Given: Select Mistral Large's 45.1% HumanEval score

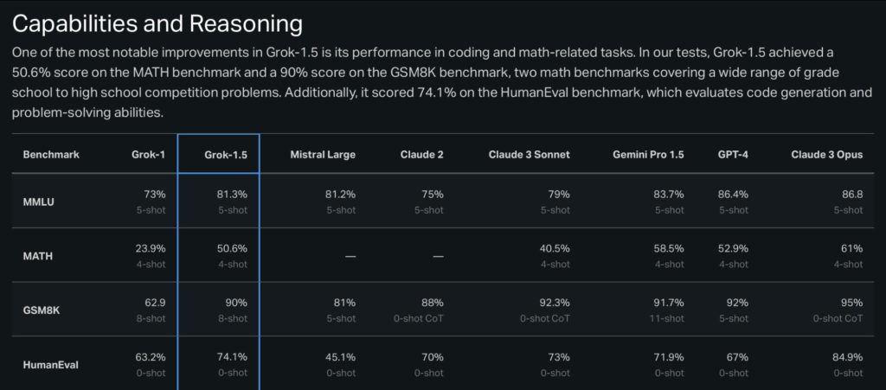Looking at the screenshot, I should pos(338,357).
